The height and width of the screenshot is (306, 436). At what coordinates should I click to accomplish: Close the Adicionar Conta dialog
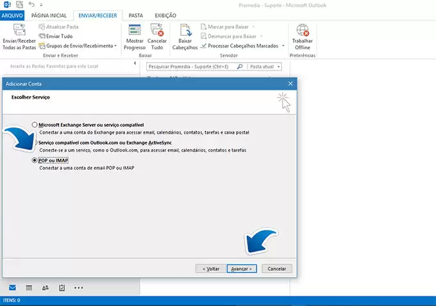point(290,84)
